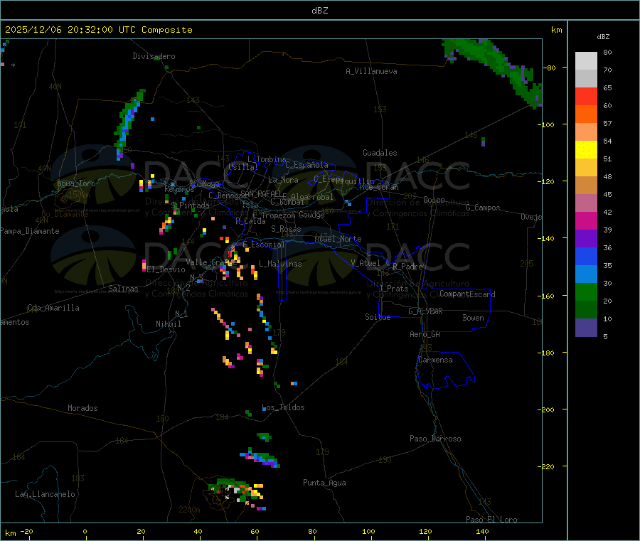Click the Morados label

pyautogui.click(x=82, y=408)
